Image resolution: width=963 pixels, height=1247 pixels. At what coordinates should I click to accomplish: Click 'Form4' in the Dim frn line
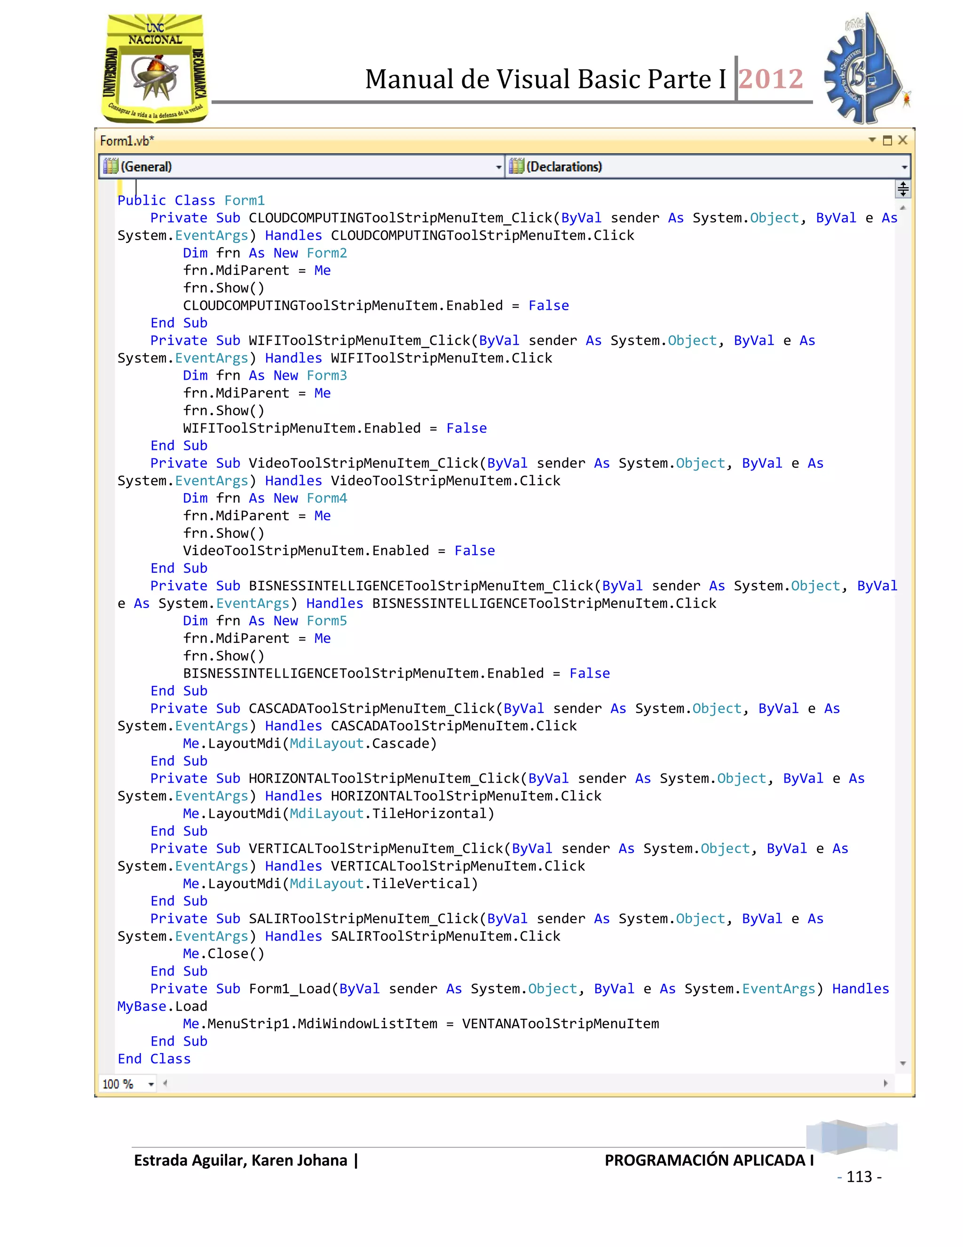327,498
